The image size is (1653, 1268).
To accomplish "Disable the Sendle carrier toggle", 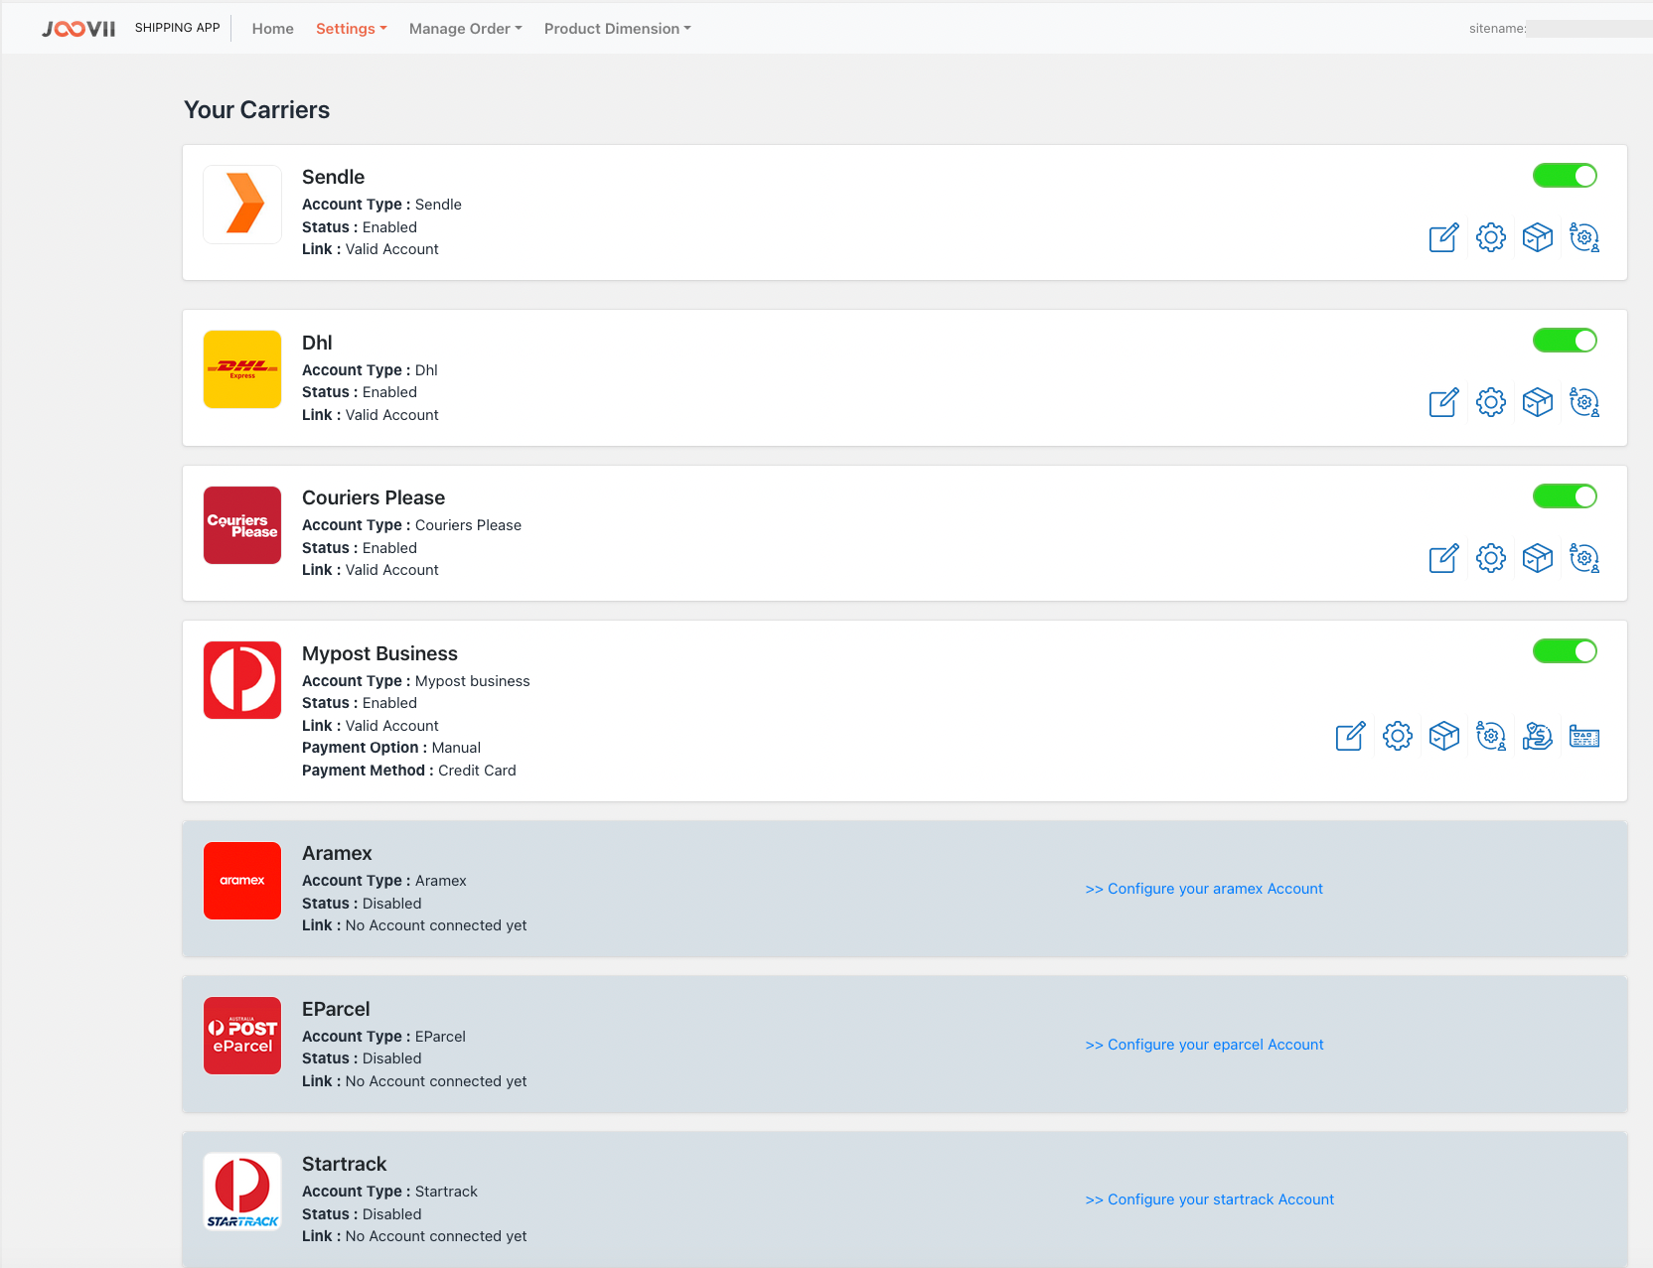I will [1564, 176].
